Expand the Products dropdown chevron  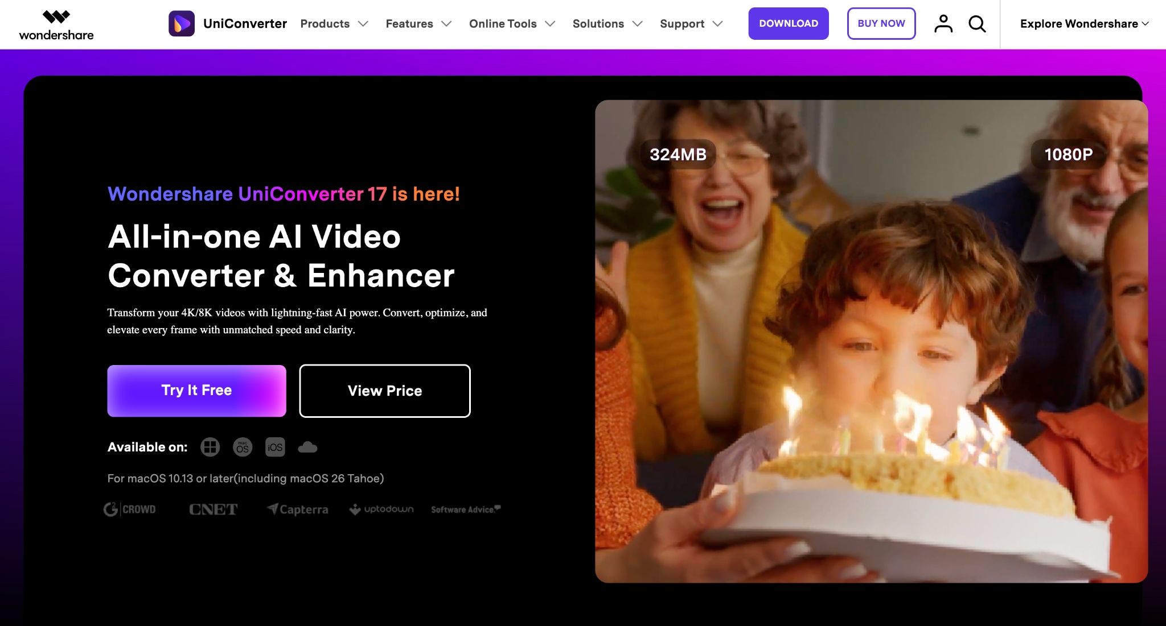[x=363, y=24]
